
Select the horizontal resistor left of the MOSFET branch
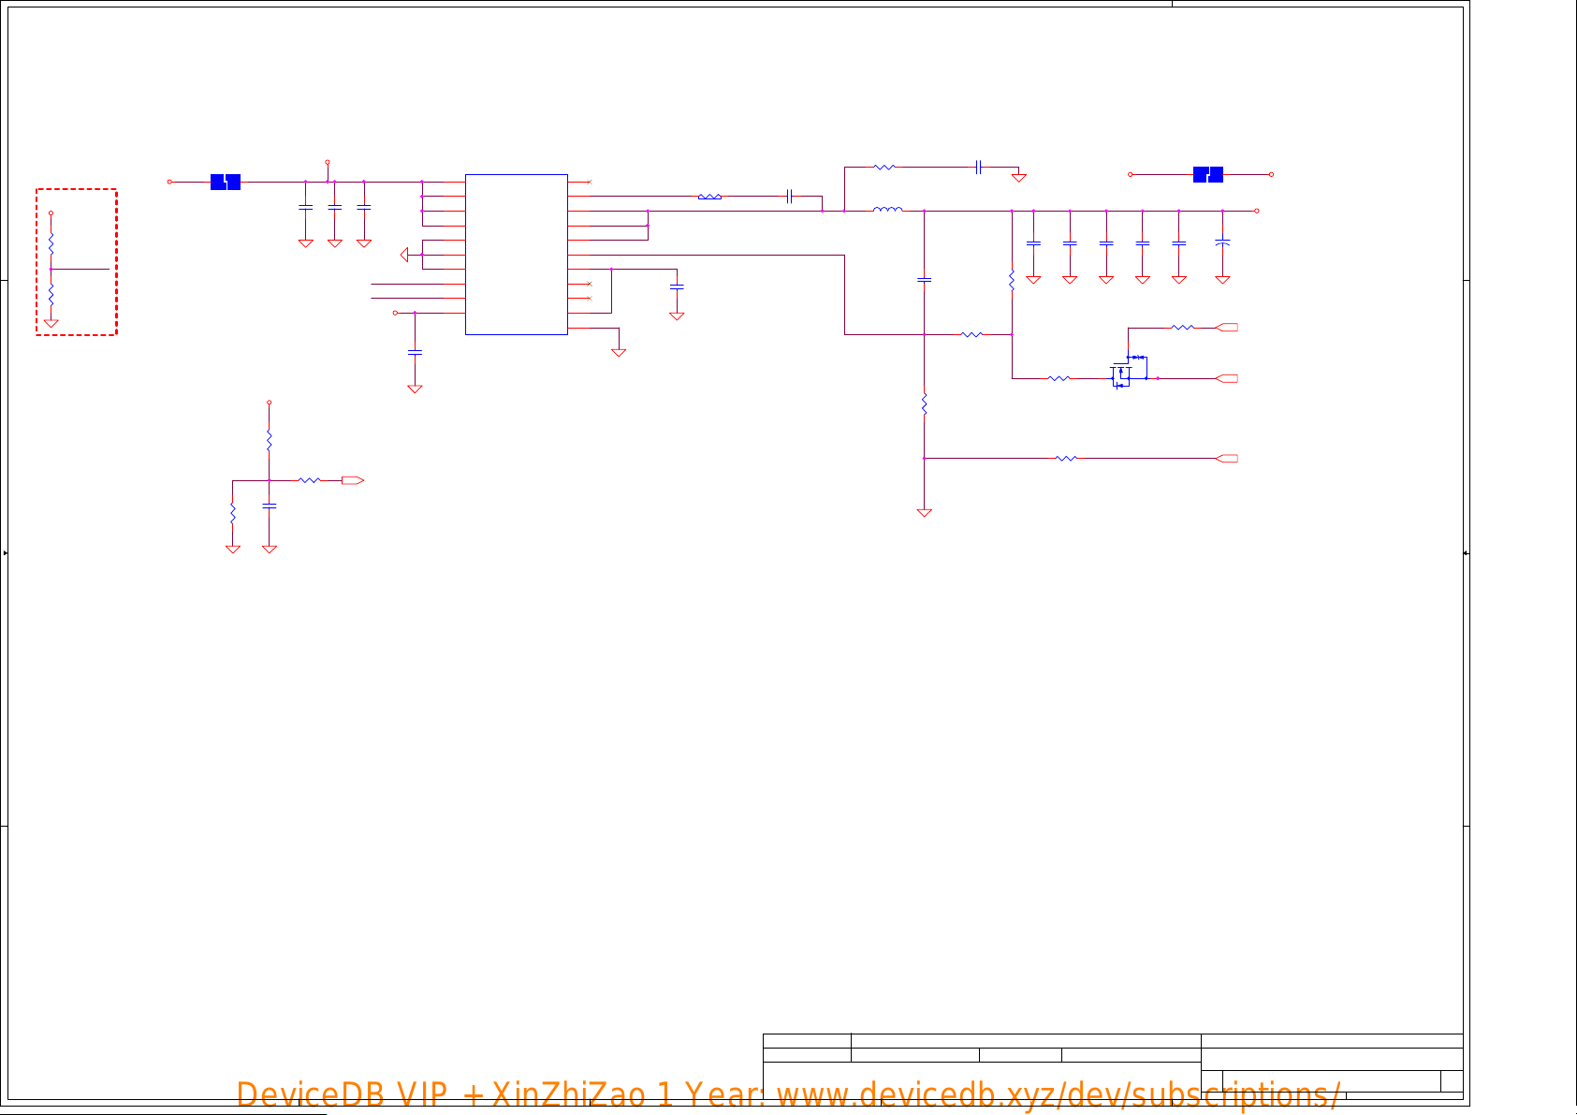pyautogui.click(x=971, y=334)
